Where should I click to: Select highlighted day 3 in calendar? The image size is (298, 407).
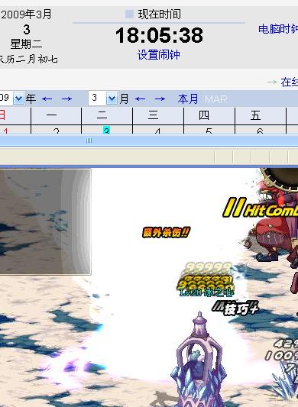coord(106,130)
